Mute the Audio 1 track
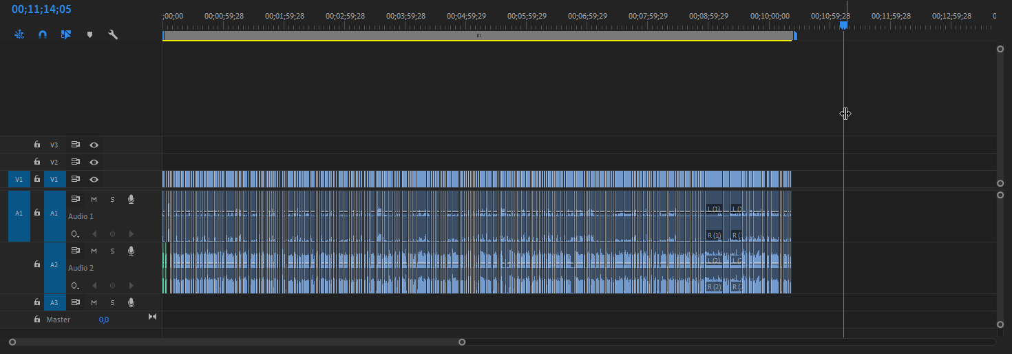The image size is (1012, 354). coord(94,199)
